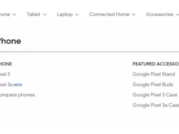Click the large Phone section title

point(10,41)
